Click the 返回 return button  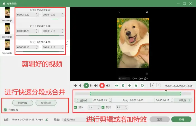click(160, 120)
